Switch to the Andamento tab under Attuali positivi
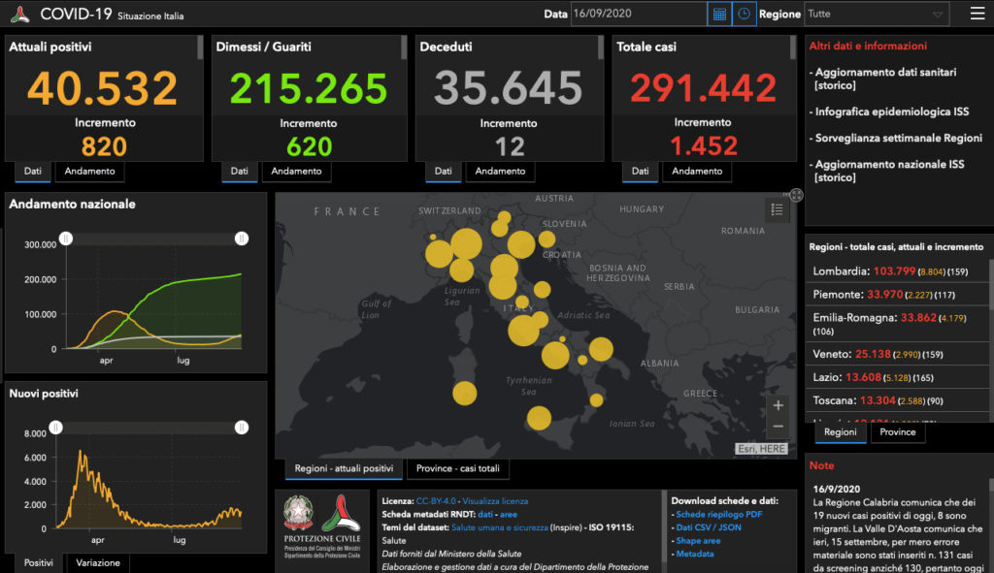 tap(90, 172)
